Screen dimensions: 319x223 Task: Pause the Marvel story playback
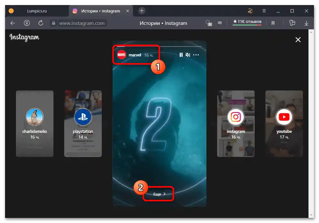point(181,55)
